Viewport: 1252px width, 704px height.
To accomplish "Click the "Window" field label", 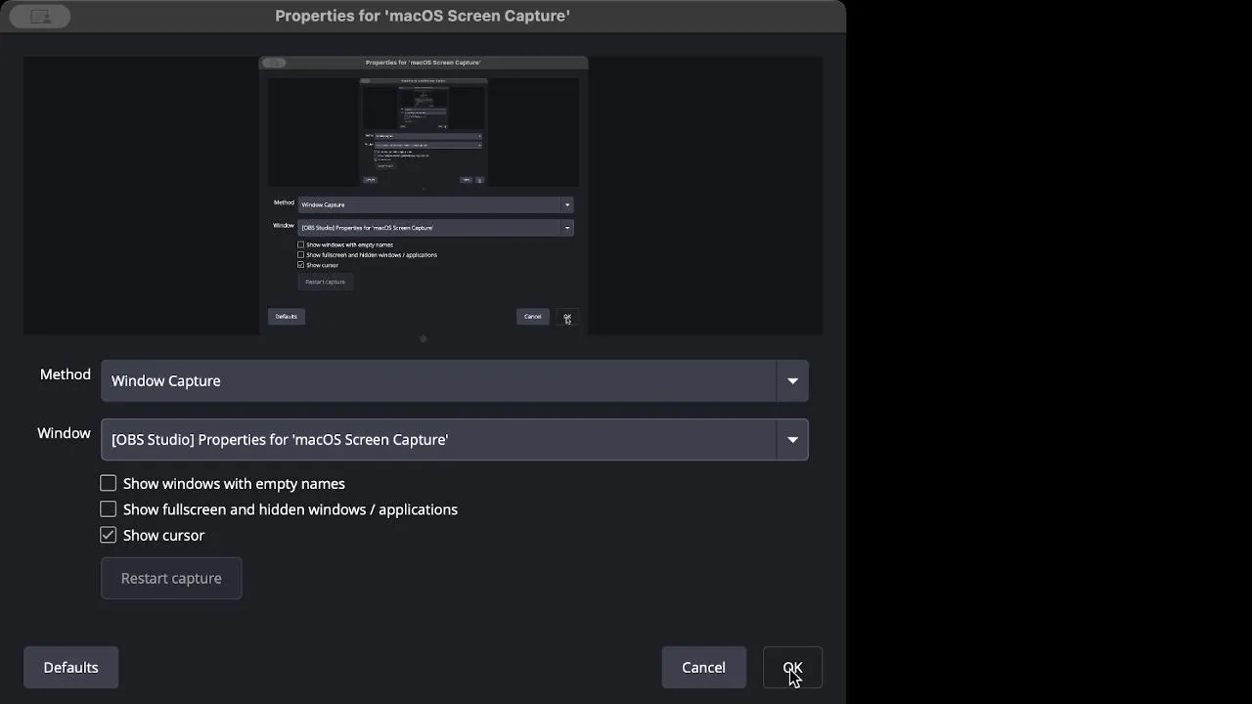I will pos(64,433).
